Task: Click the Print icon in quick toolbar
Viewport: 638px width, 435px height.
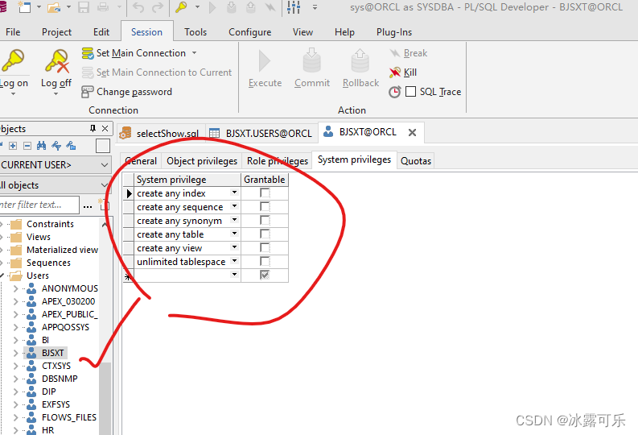Action: click(x=103, y=7)
